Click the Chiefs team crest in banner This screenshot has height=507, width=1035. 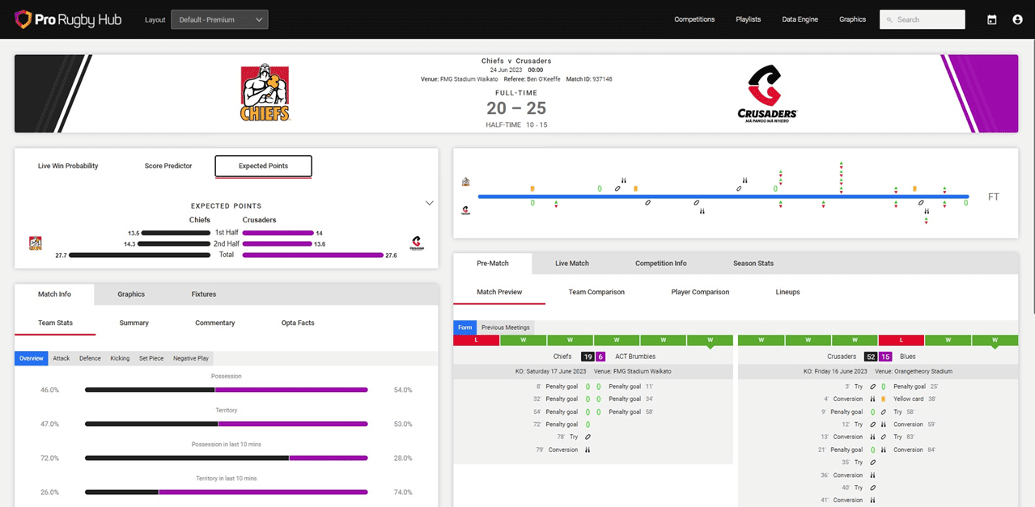click(x=265, y=93)
